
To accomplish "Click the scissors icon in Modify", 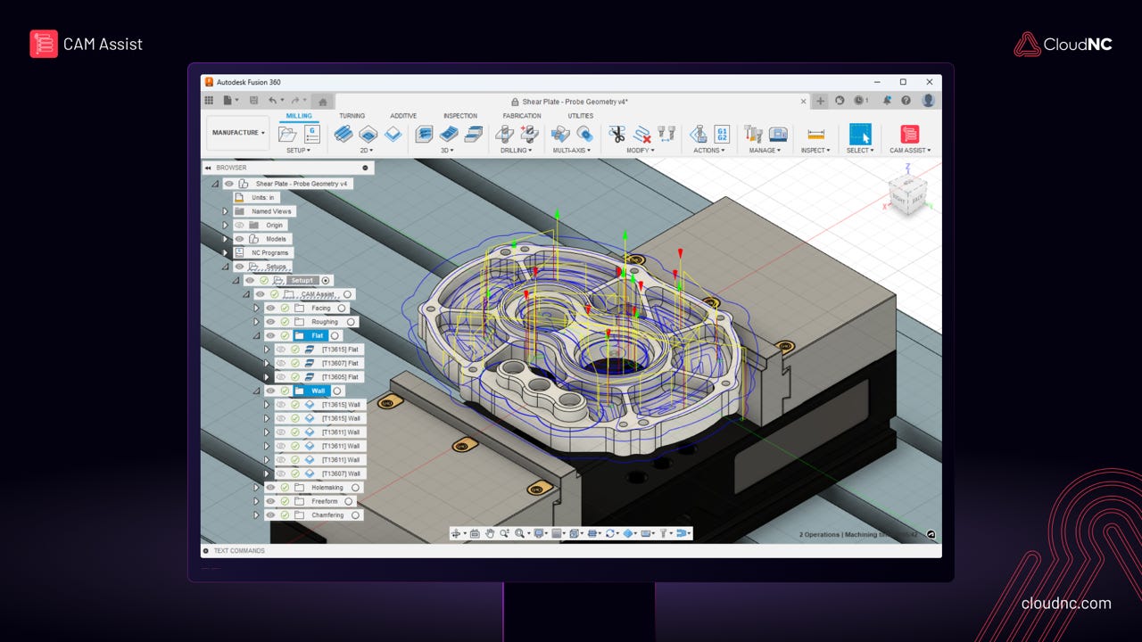I will click(617, 134).
